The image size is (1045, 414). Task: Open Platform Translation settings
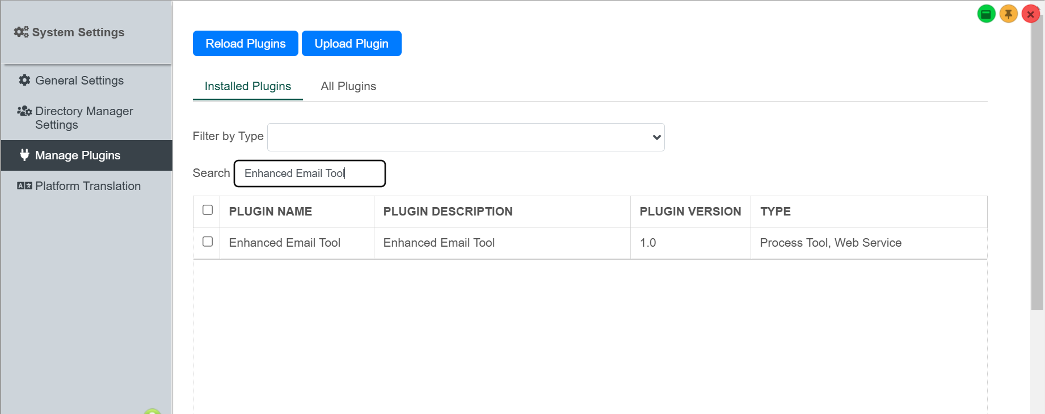point(87,186)
